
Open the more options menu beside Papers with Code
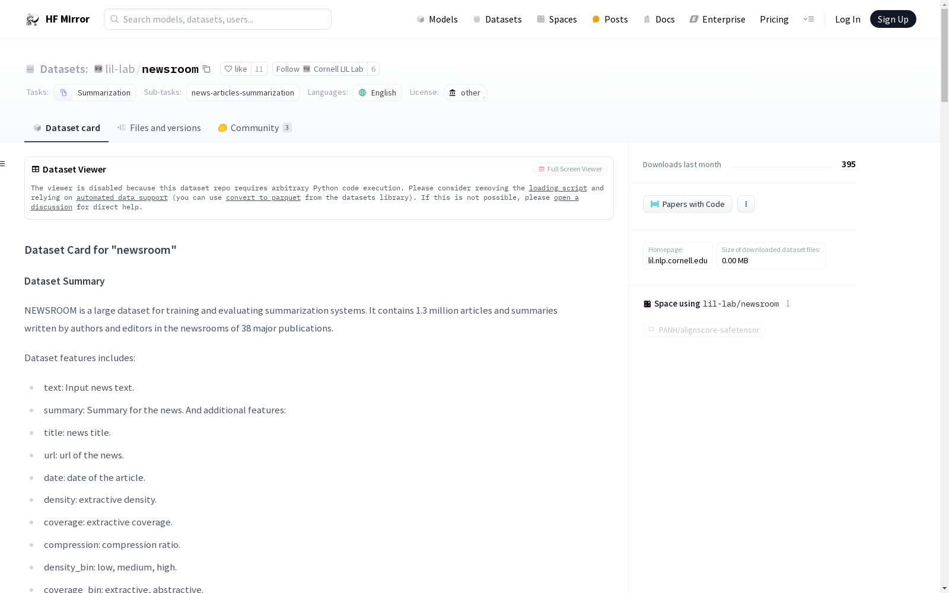(746, 204)
